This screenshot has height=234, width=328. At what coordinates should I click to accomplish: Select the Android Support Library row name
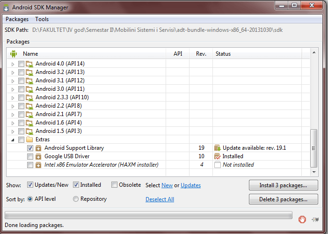point(74,148)
